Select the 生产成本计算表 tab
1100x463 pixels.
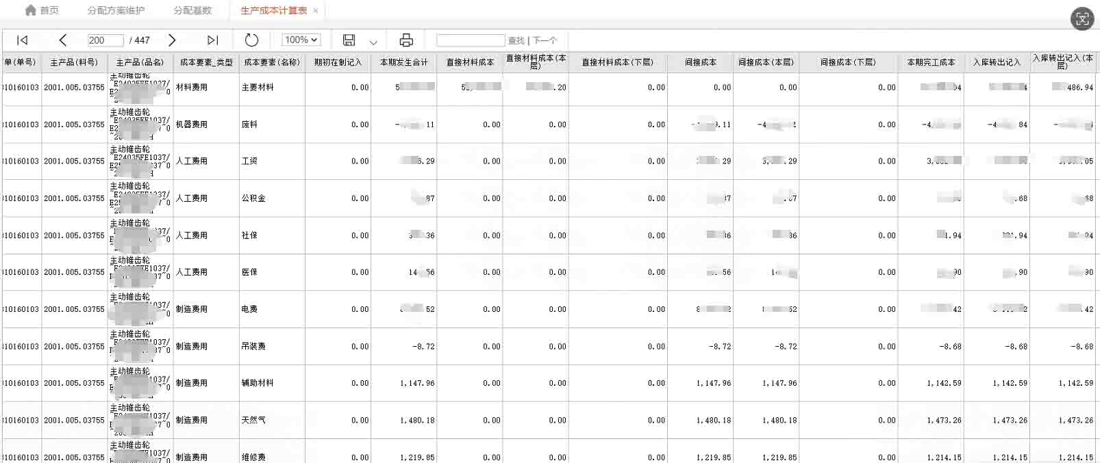coord(273,10)
